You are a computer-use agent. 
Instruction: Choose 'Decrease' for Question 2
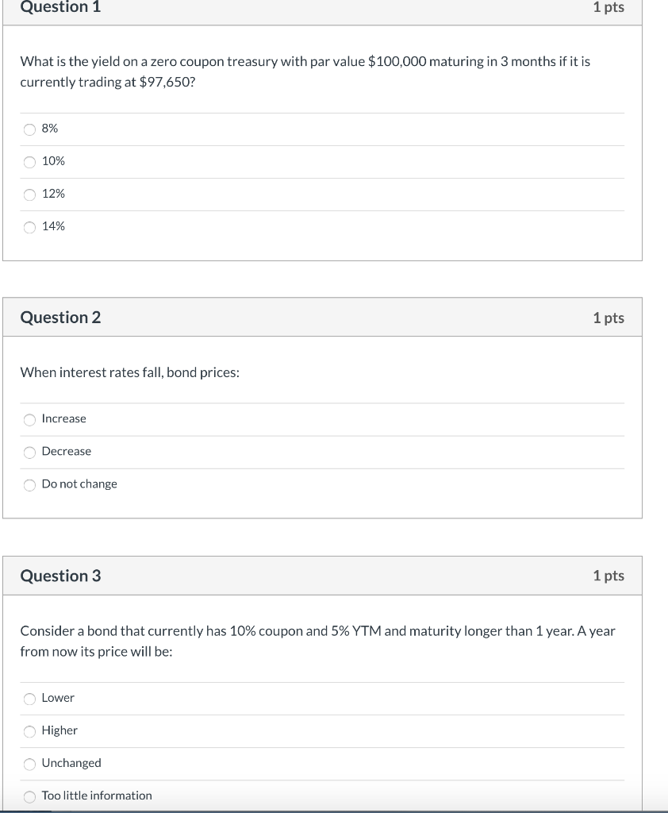[x=29, y=452]
